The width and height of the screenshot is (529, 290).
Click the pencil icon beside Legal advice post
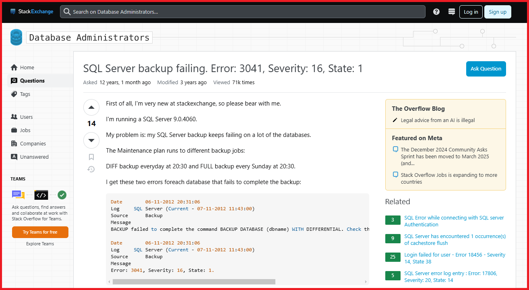[395, 120]
